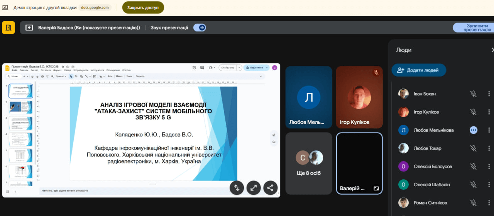The height and width of the screenshot is (216, 494).
Task: Open the Формат menu in the shared Slides
Action: [57, 70]
